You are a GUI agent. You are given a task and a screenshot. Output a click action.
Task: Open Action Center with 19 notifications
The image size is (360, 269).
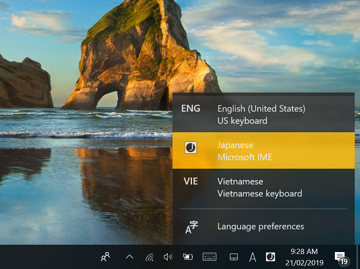tap(341, 258)
